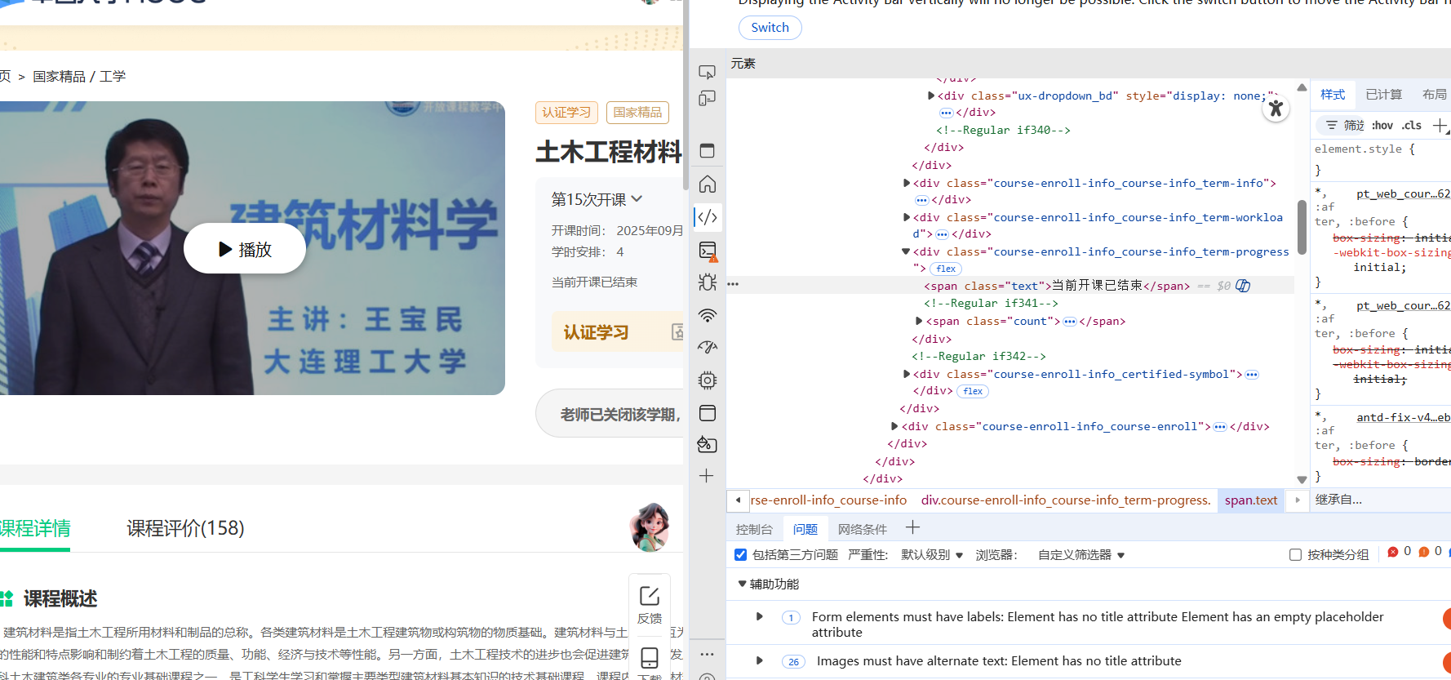Click the copy icon after selected span
1451x680 pixels.
point(1243,286)
